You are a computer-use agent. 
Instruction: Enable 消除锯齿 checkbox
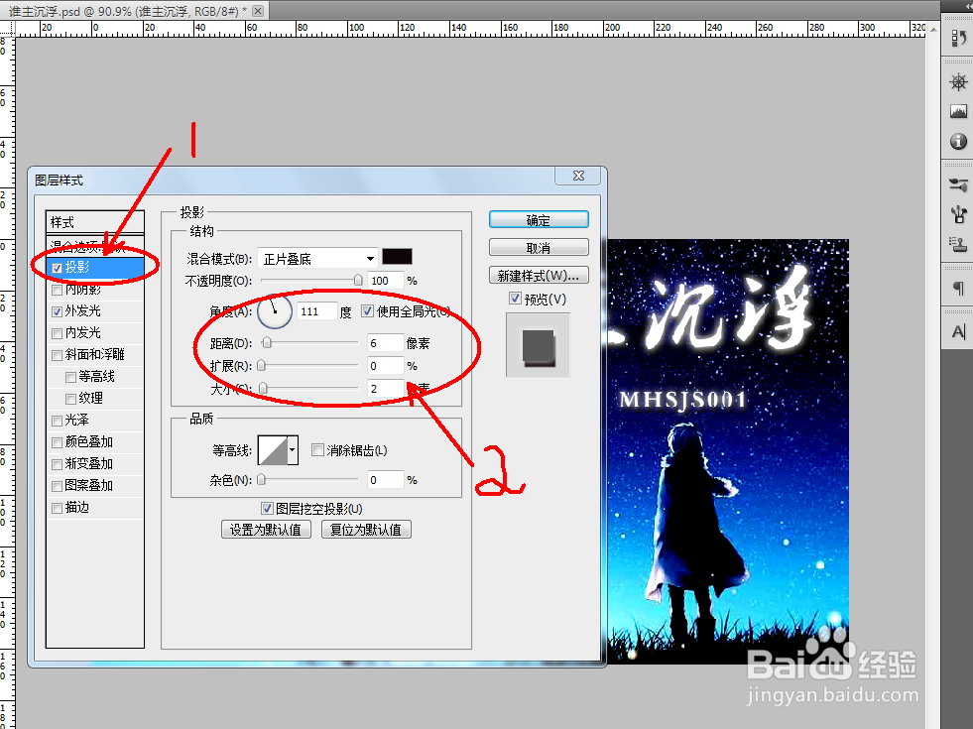(317, 450)
